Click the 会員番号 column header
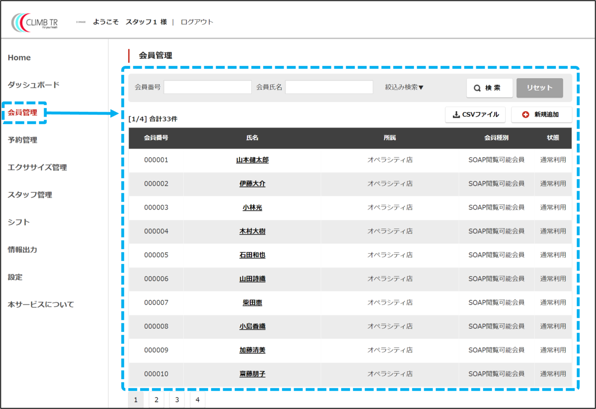596x409 pixels. (156, 138)
